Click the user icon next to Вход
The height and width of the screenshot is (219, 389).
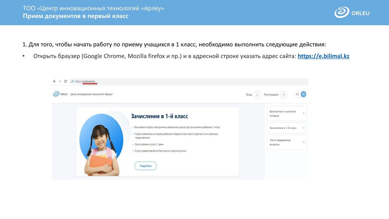coord(257,95)
